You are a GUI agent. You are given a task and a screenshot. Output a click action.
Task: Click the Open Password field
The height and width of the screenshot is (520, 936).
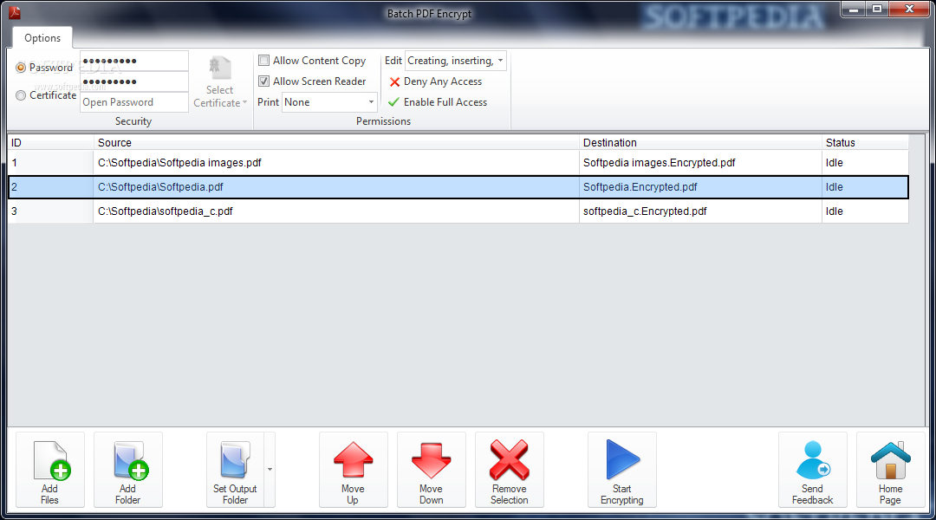pyautogui.click(x=134, y=102)
